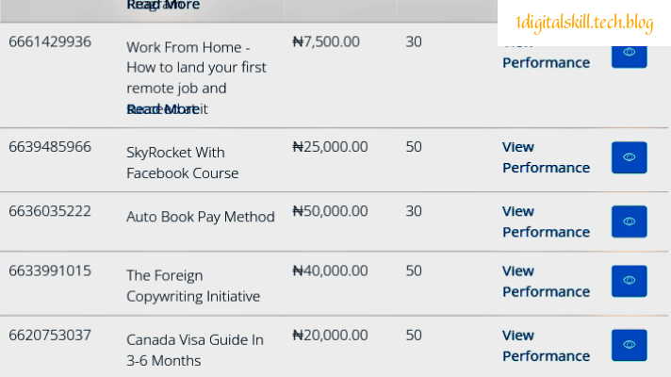Select product ID 6639485966
The height and width of the screenshot is (377, 671).
click(50, 147)
